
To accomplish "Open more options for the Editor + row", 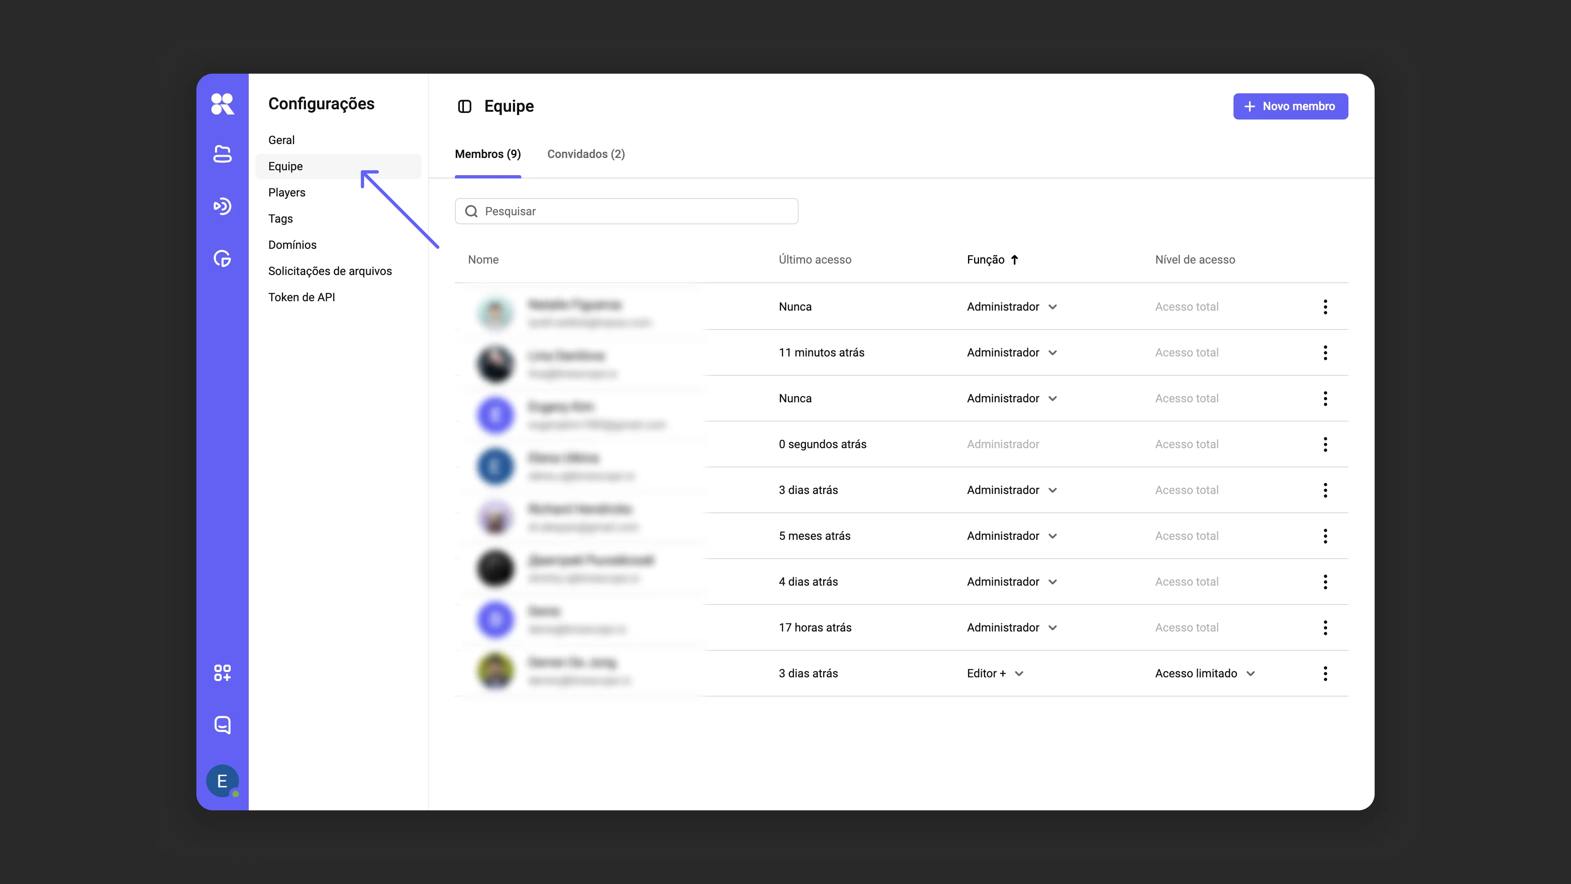I will pyautogui.click(x=1325, y=673).
